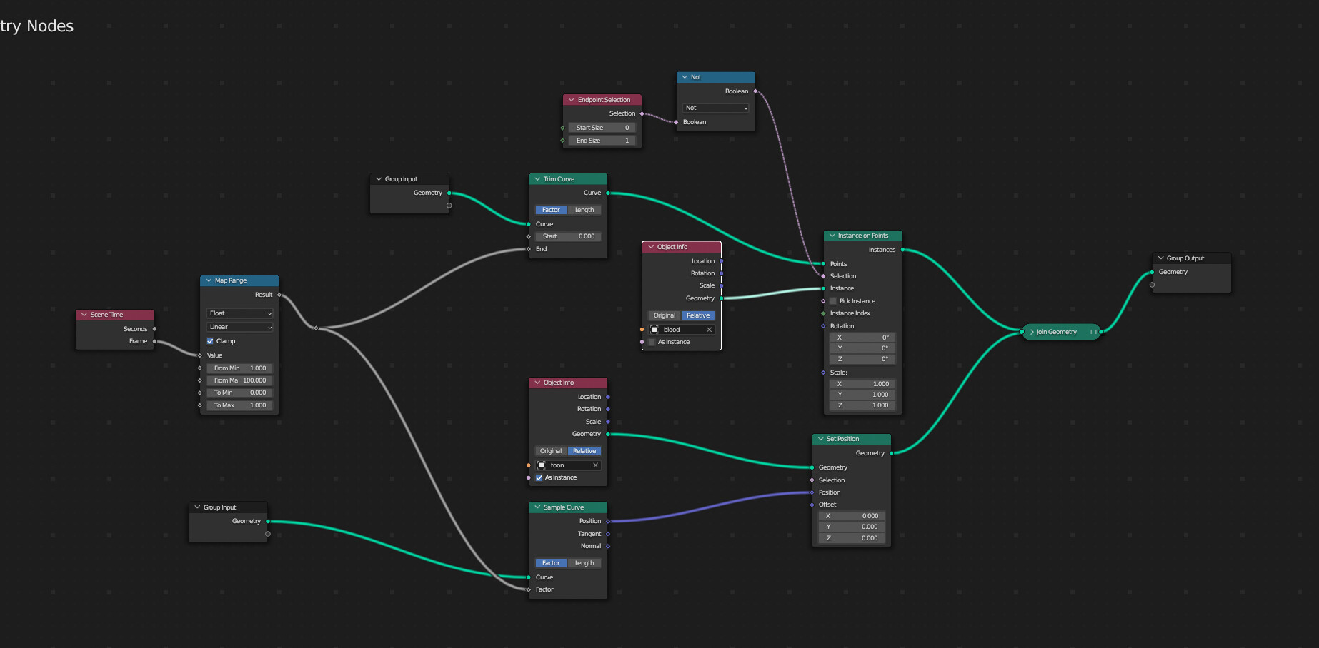The height and width of the screenshot is (648, 1319).
Task: Click the To Min value field
Action: 240,393
